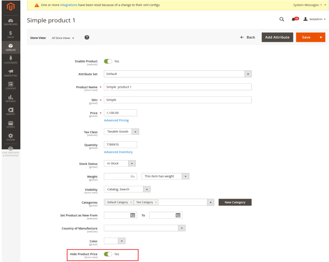This screenshot has height=262, width=329.
Task: Click the search magnifier icon
Action: [x=282, y=19]
